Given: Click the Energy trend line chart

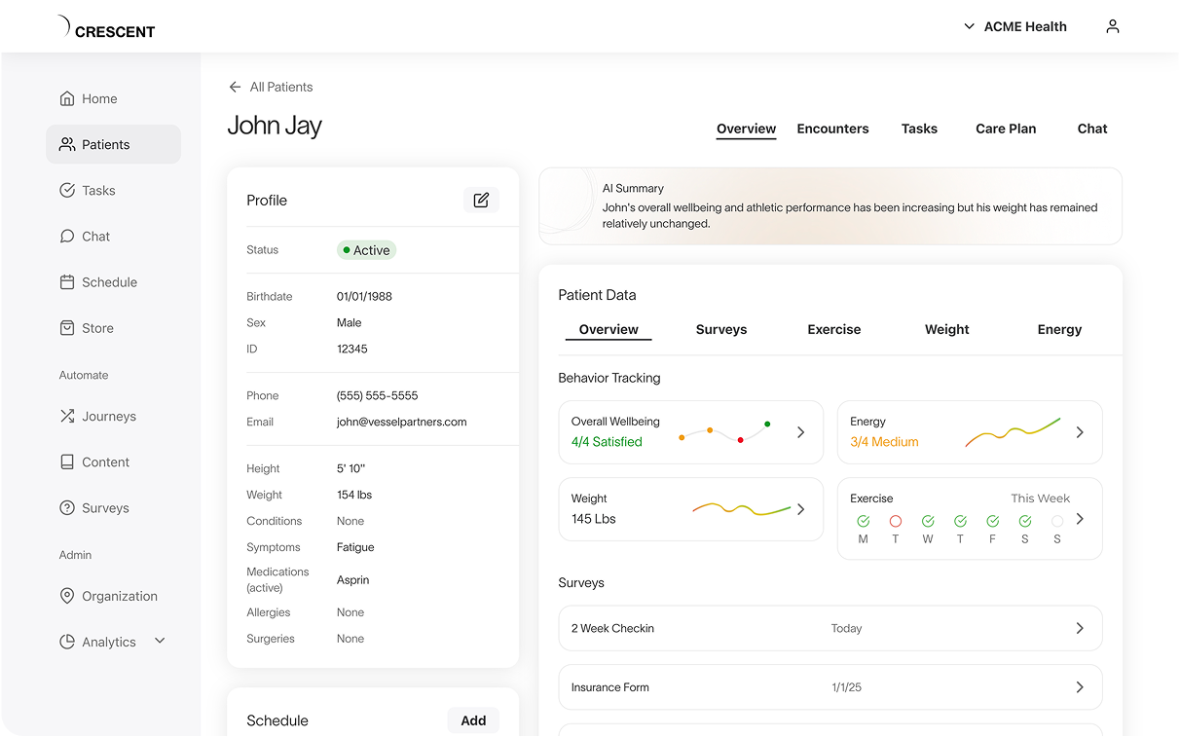Looking at the screenshot, I should [x=1013, y=432].
